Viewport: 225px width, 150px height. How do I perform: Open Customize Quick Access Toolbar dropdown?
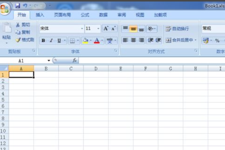click(x=49, y=6)
